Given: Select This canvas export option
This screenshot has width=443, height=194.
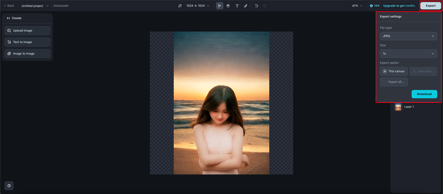Looking at the screenshot, I should pos(394,71).
